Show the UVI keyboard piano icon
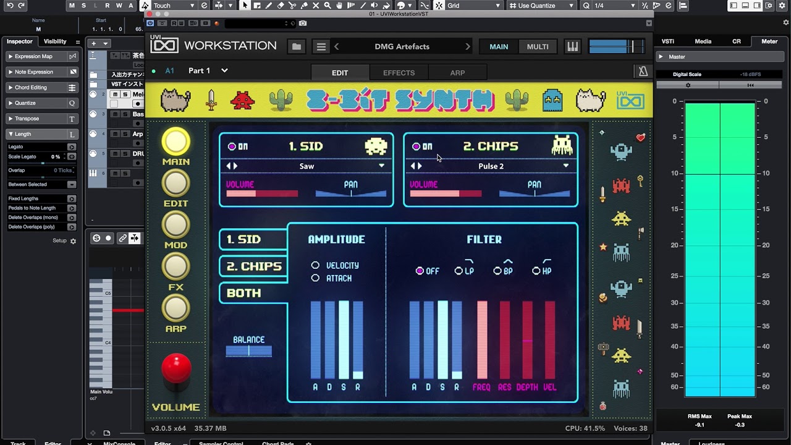Viewport: 791px width, 445px height. (572, 46)
